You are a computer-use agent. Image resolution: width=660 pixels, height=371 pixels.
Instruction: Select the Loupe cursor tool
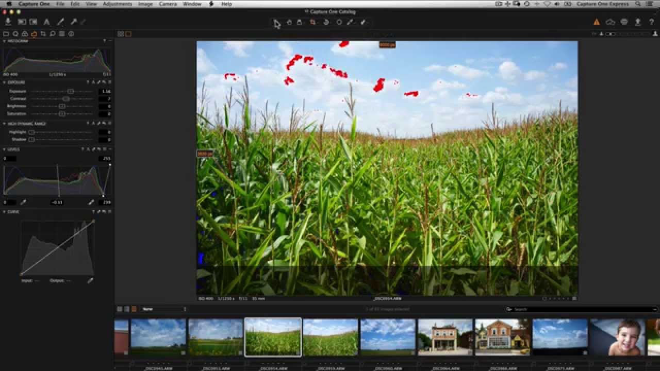[300, 22]
